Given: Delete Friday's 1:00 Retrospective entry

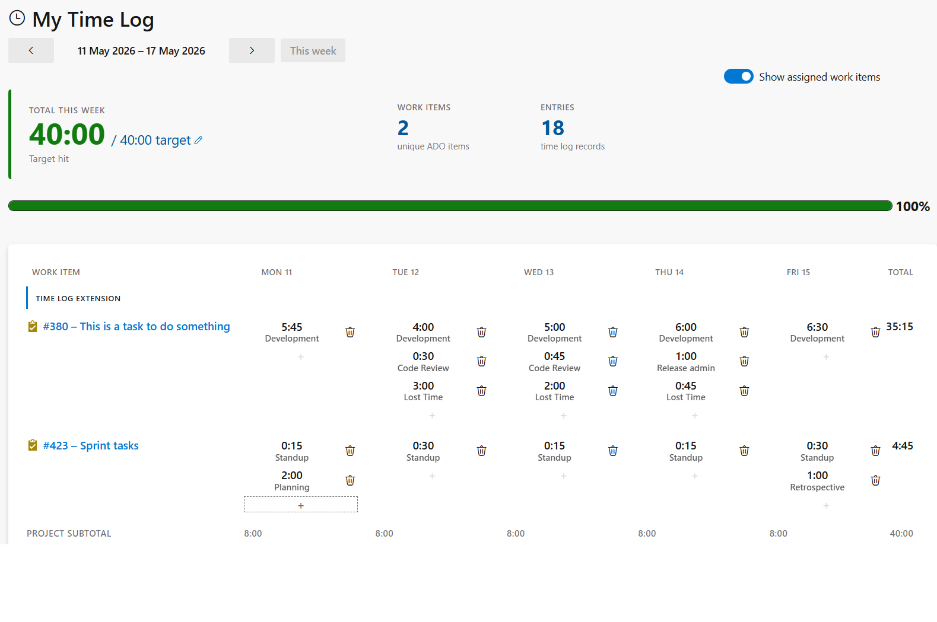Looking at the screenshot, I should [875, 480].
